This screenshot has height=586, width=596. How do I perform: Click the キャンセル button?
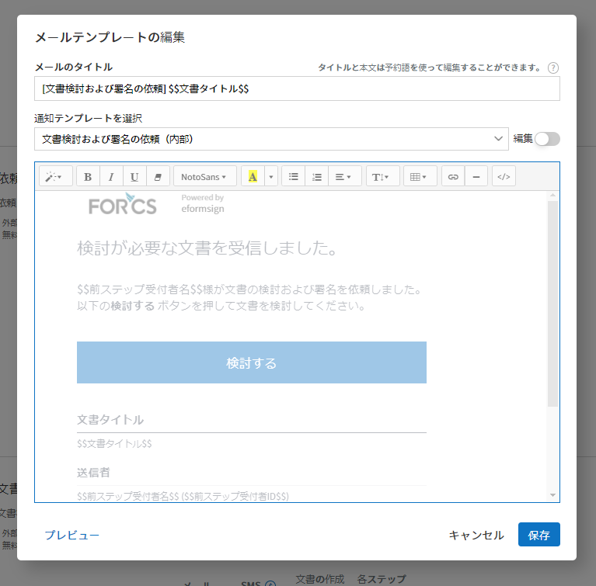coord(476,535)
